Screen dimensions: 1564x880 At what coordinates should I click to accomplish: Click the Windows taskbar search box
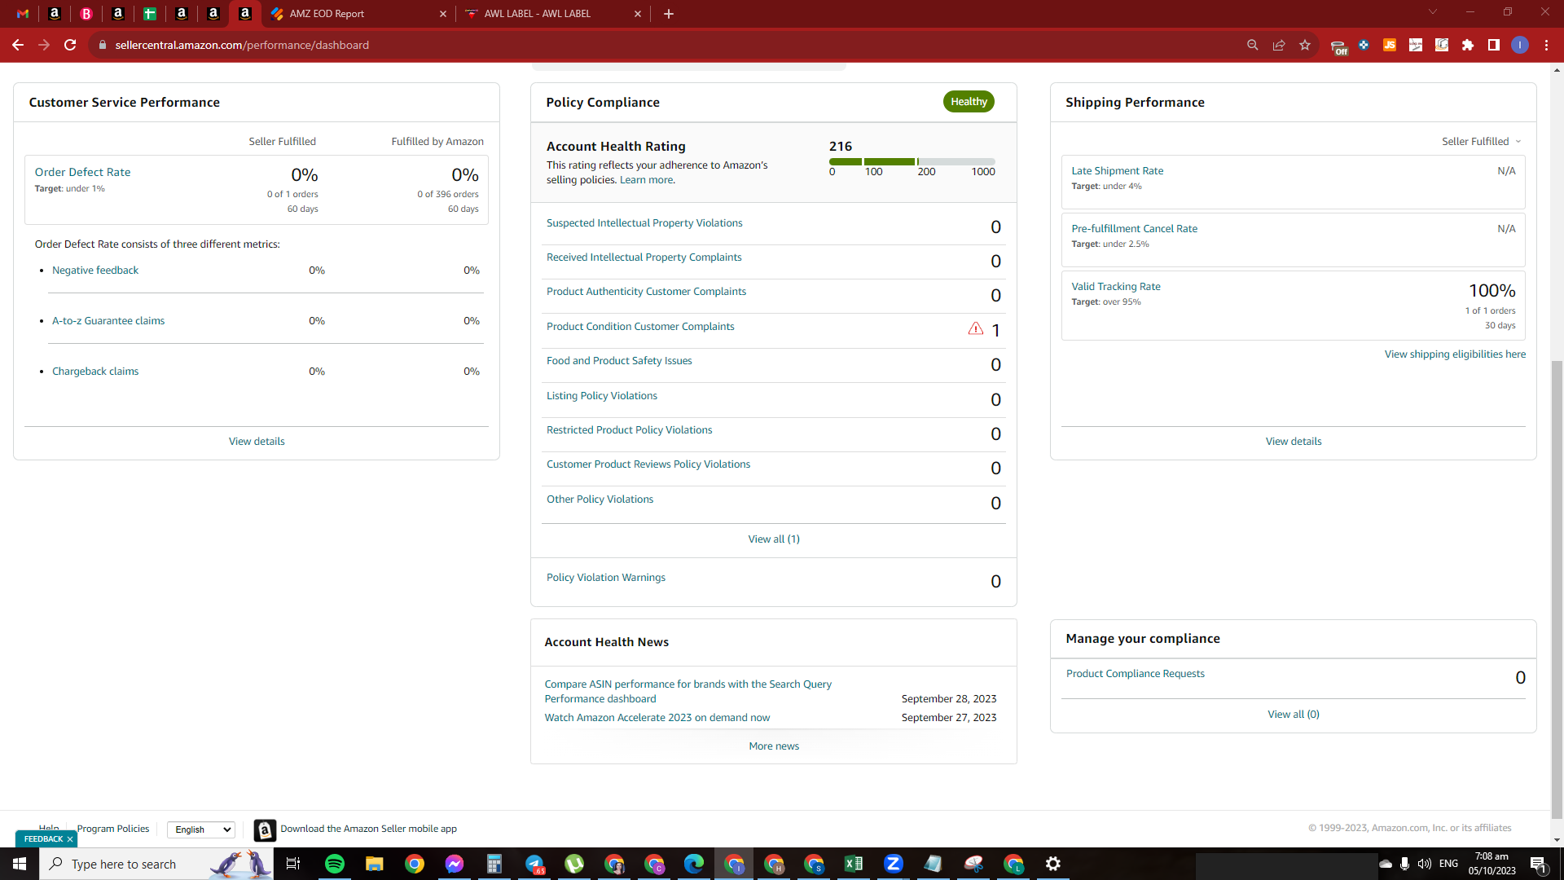click(156, 864)
